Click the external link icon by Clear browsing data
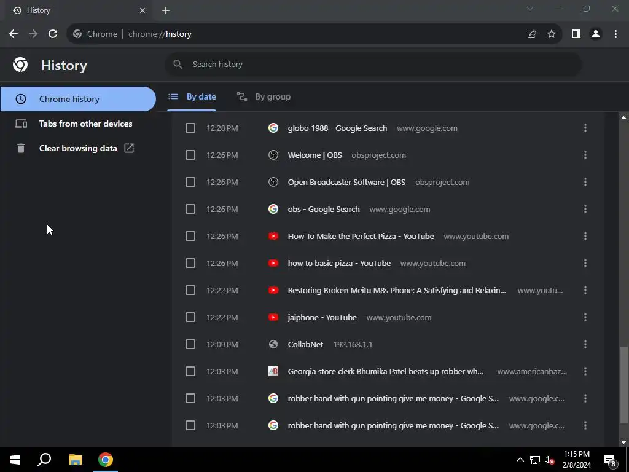The width and height of the screenshot is (629, 472). click(x=129, y=148)
